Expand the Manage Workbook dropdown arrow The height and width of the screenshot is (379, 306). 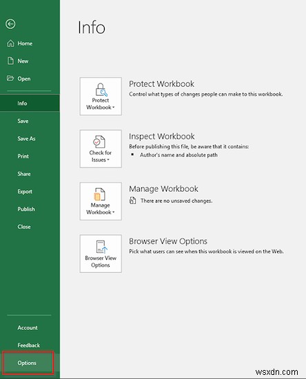[x=113, y=212]
